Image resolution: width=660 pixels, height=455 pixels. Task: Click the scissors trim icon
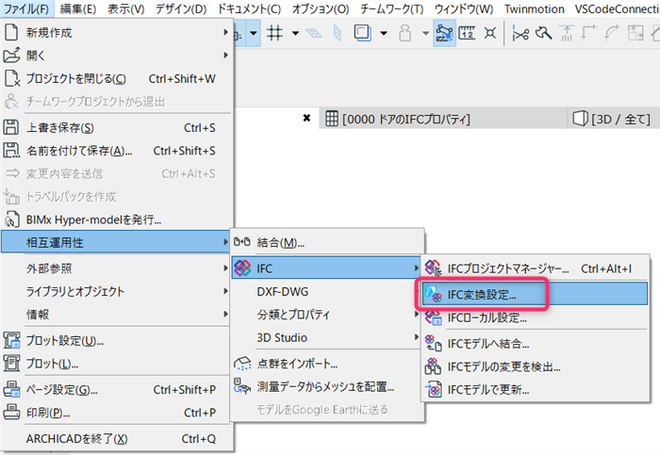pos(520,33)
